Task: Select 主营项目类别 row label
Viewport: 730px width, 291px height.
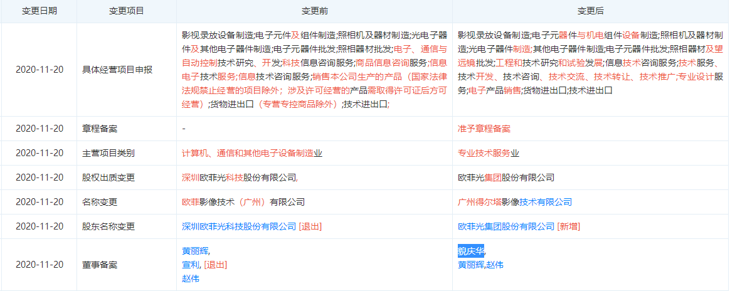Action: pos(108,153)
